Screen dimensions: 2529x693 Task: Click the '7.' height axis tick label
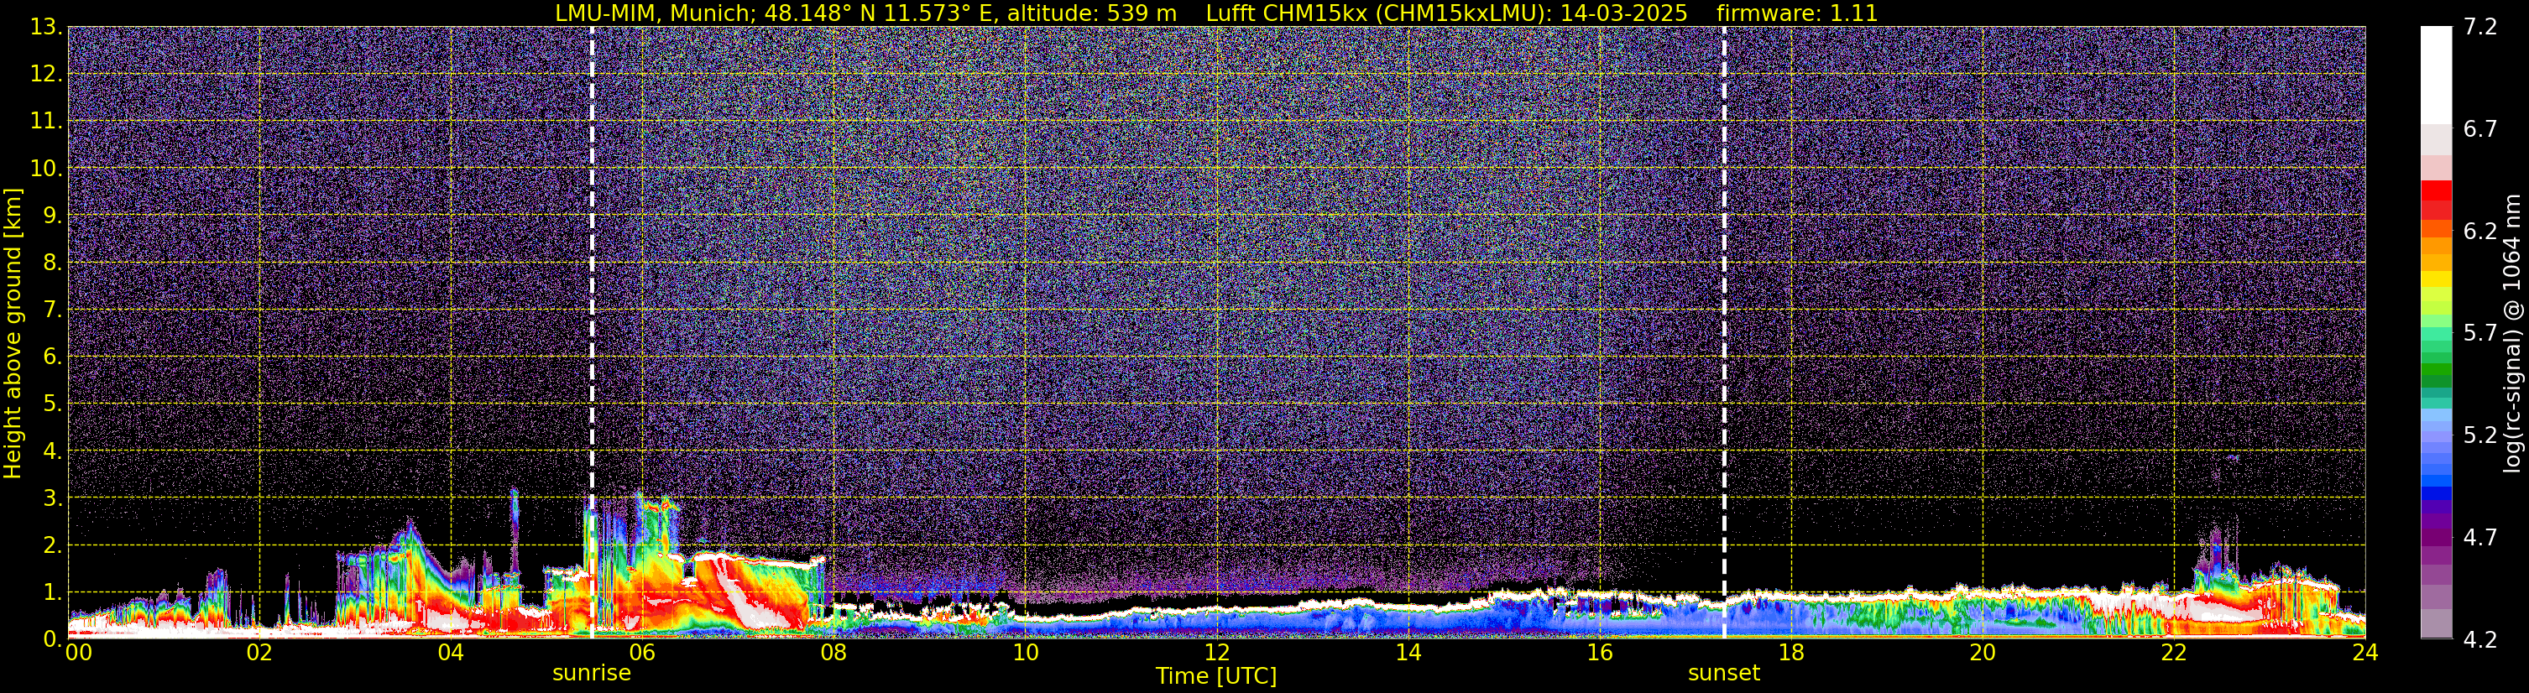pyautogui.click(x=51, y=310)
